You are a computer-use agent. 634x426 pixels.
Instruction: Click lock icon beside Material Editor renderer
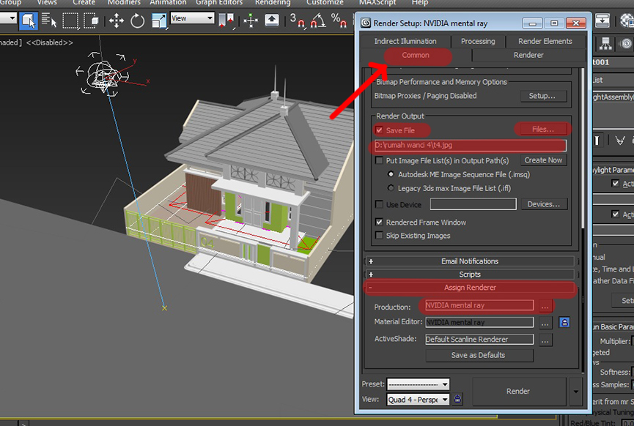(x=564, y=322)
